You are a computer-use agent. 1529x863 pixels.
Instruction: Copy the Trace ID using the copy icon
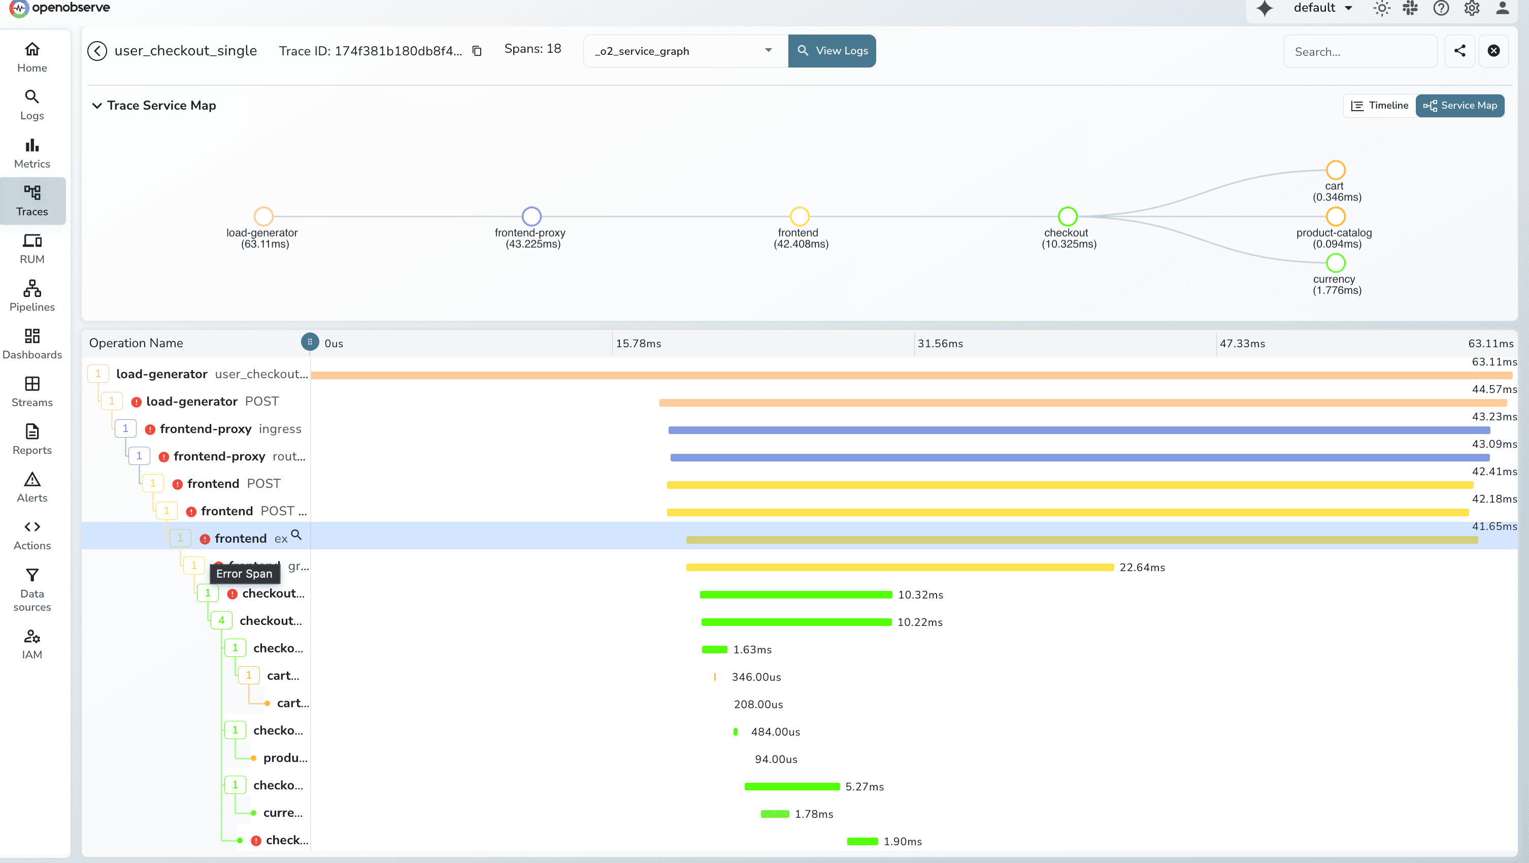477,50
